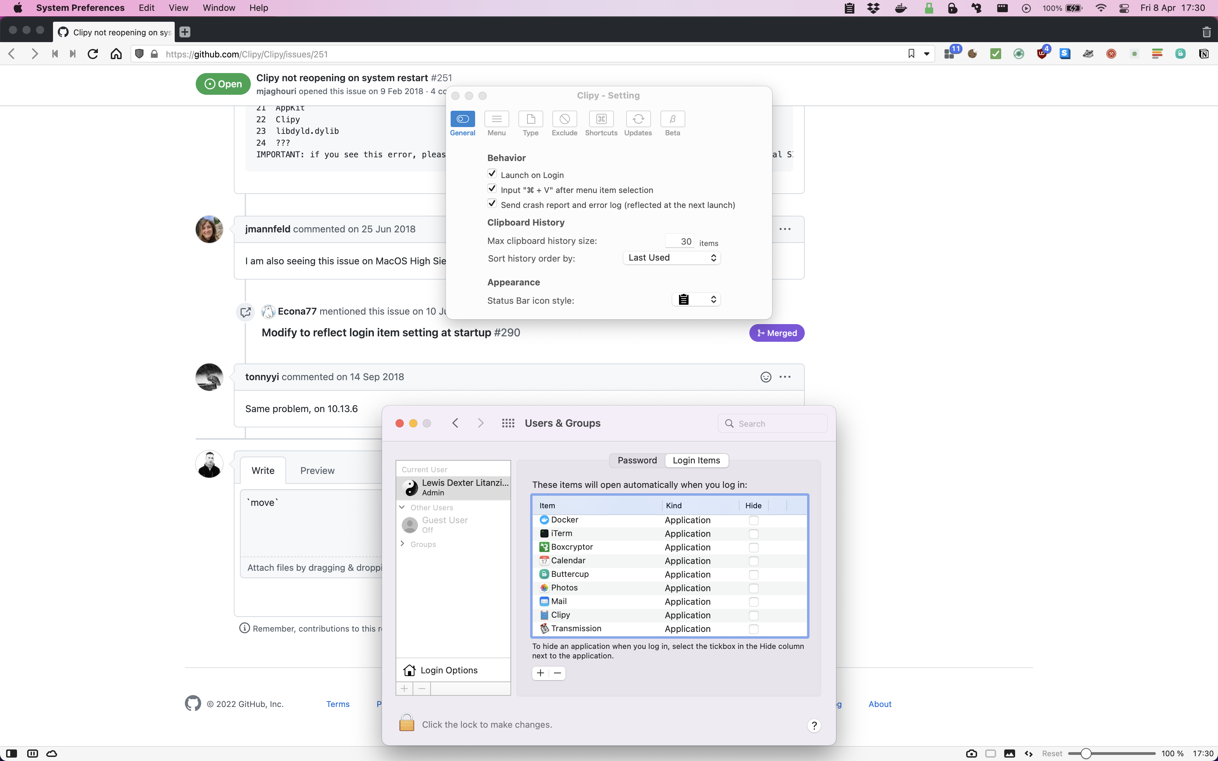Select the Exclude tab in Clipy settings

[x=564, y=123]
